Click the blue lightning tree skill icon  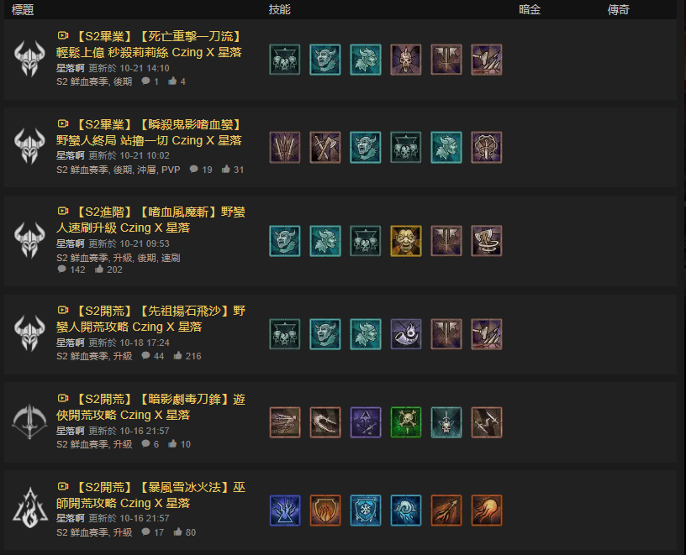point(285,510)
